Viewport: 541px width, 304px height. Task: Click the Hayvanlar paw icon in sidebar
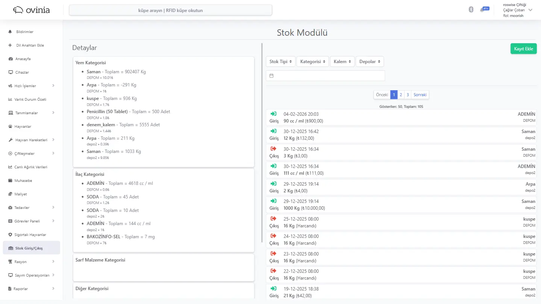coord(11,127)
